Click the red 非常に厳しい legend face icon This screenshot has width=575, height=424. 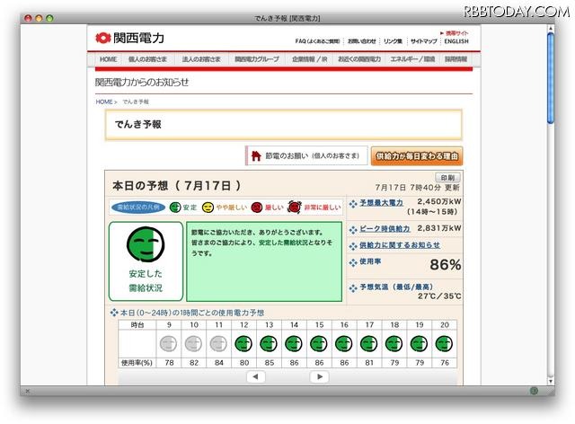pyautogui.click(x=295, y=208)
